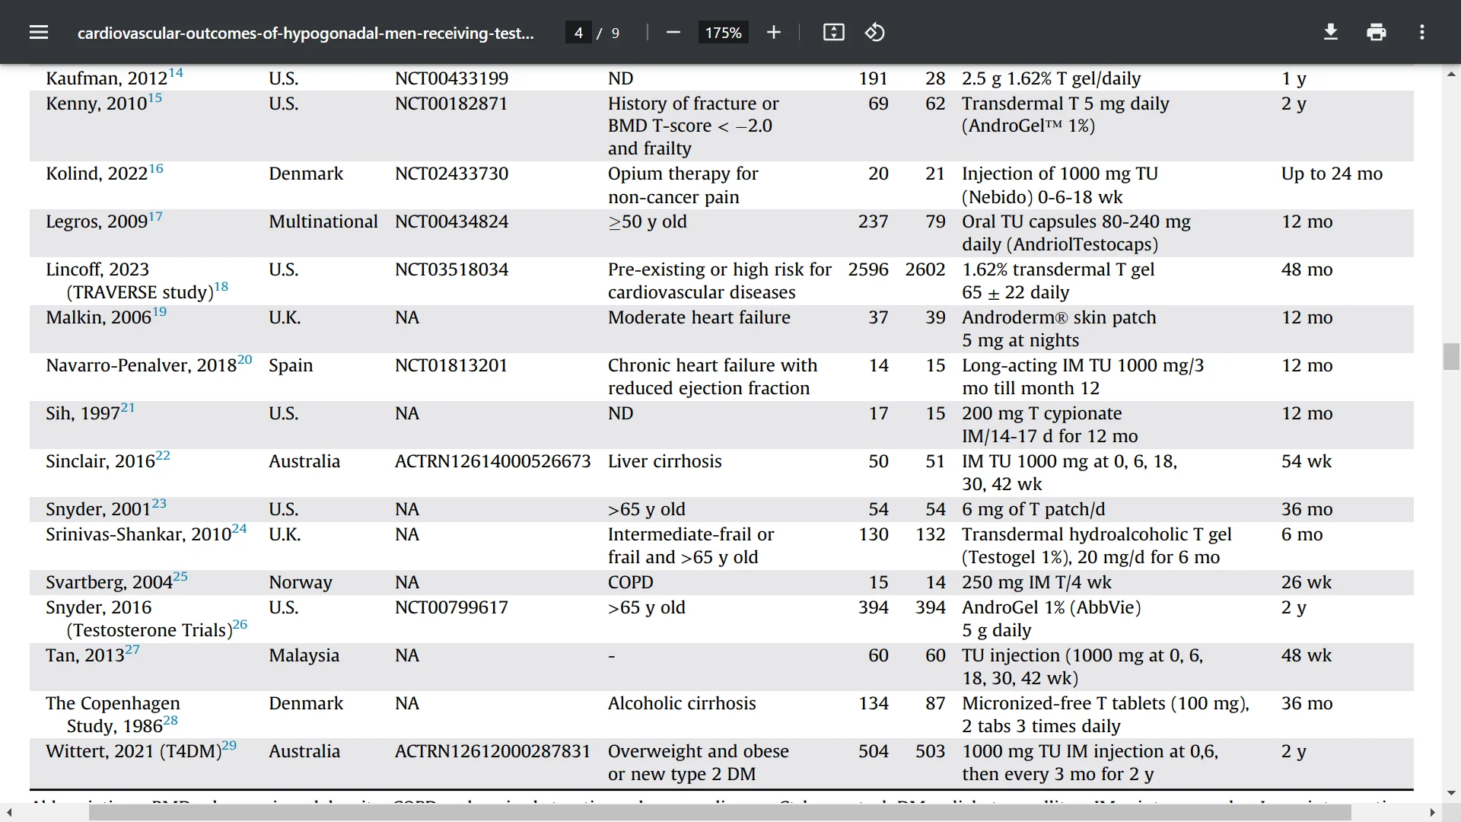
Task: Click the 'Liver cirrhosis' cell
Action: 665,461
